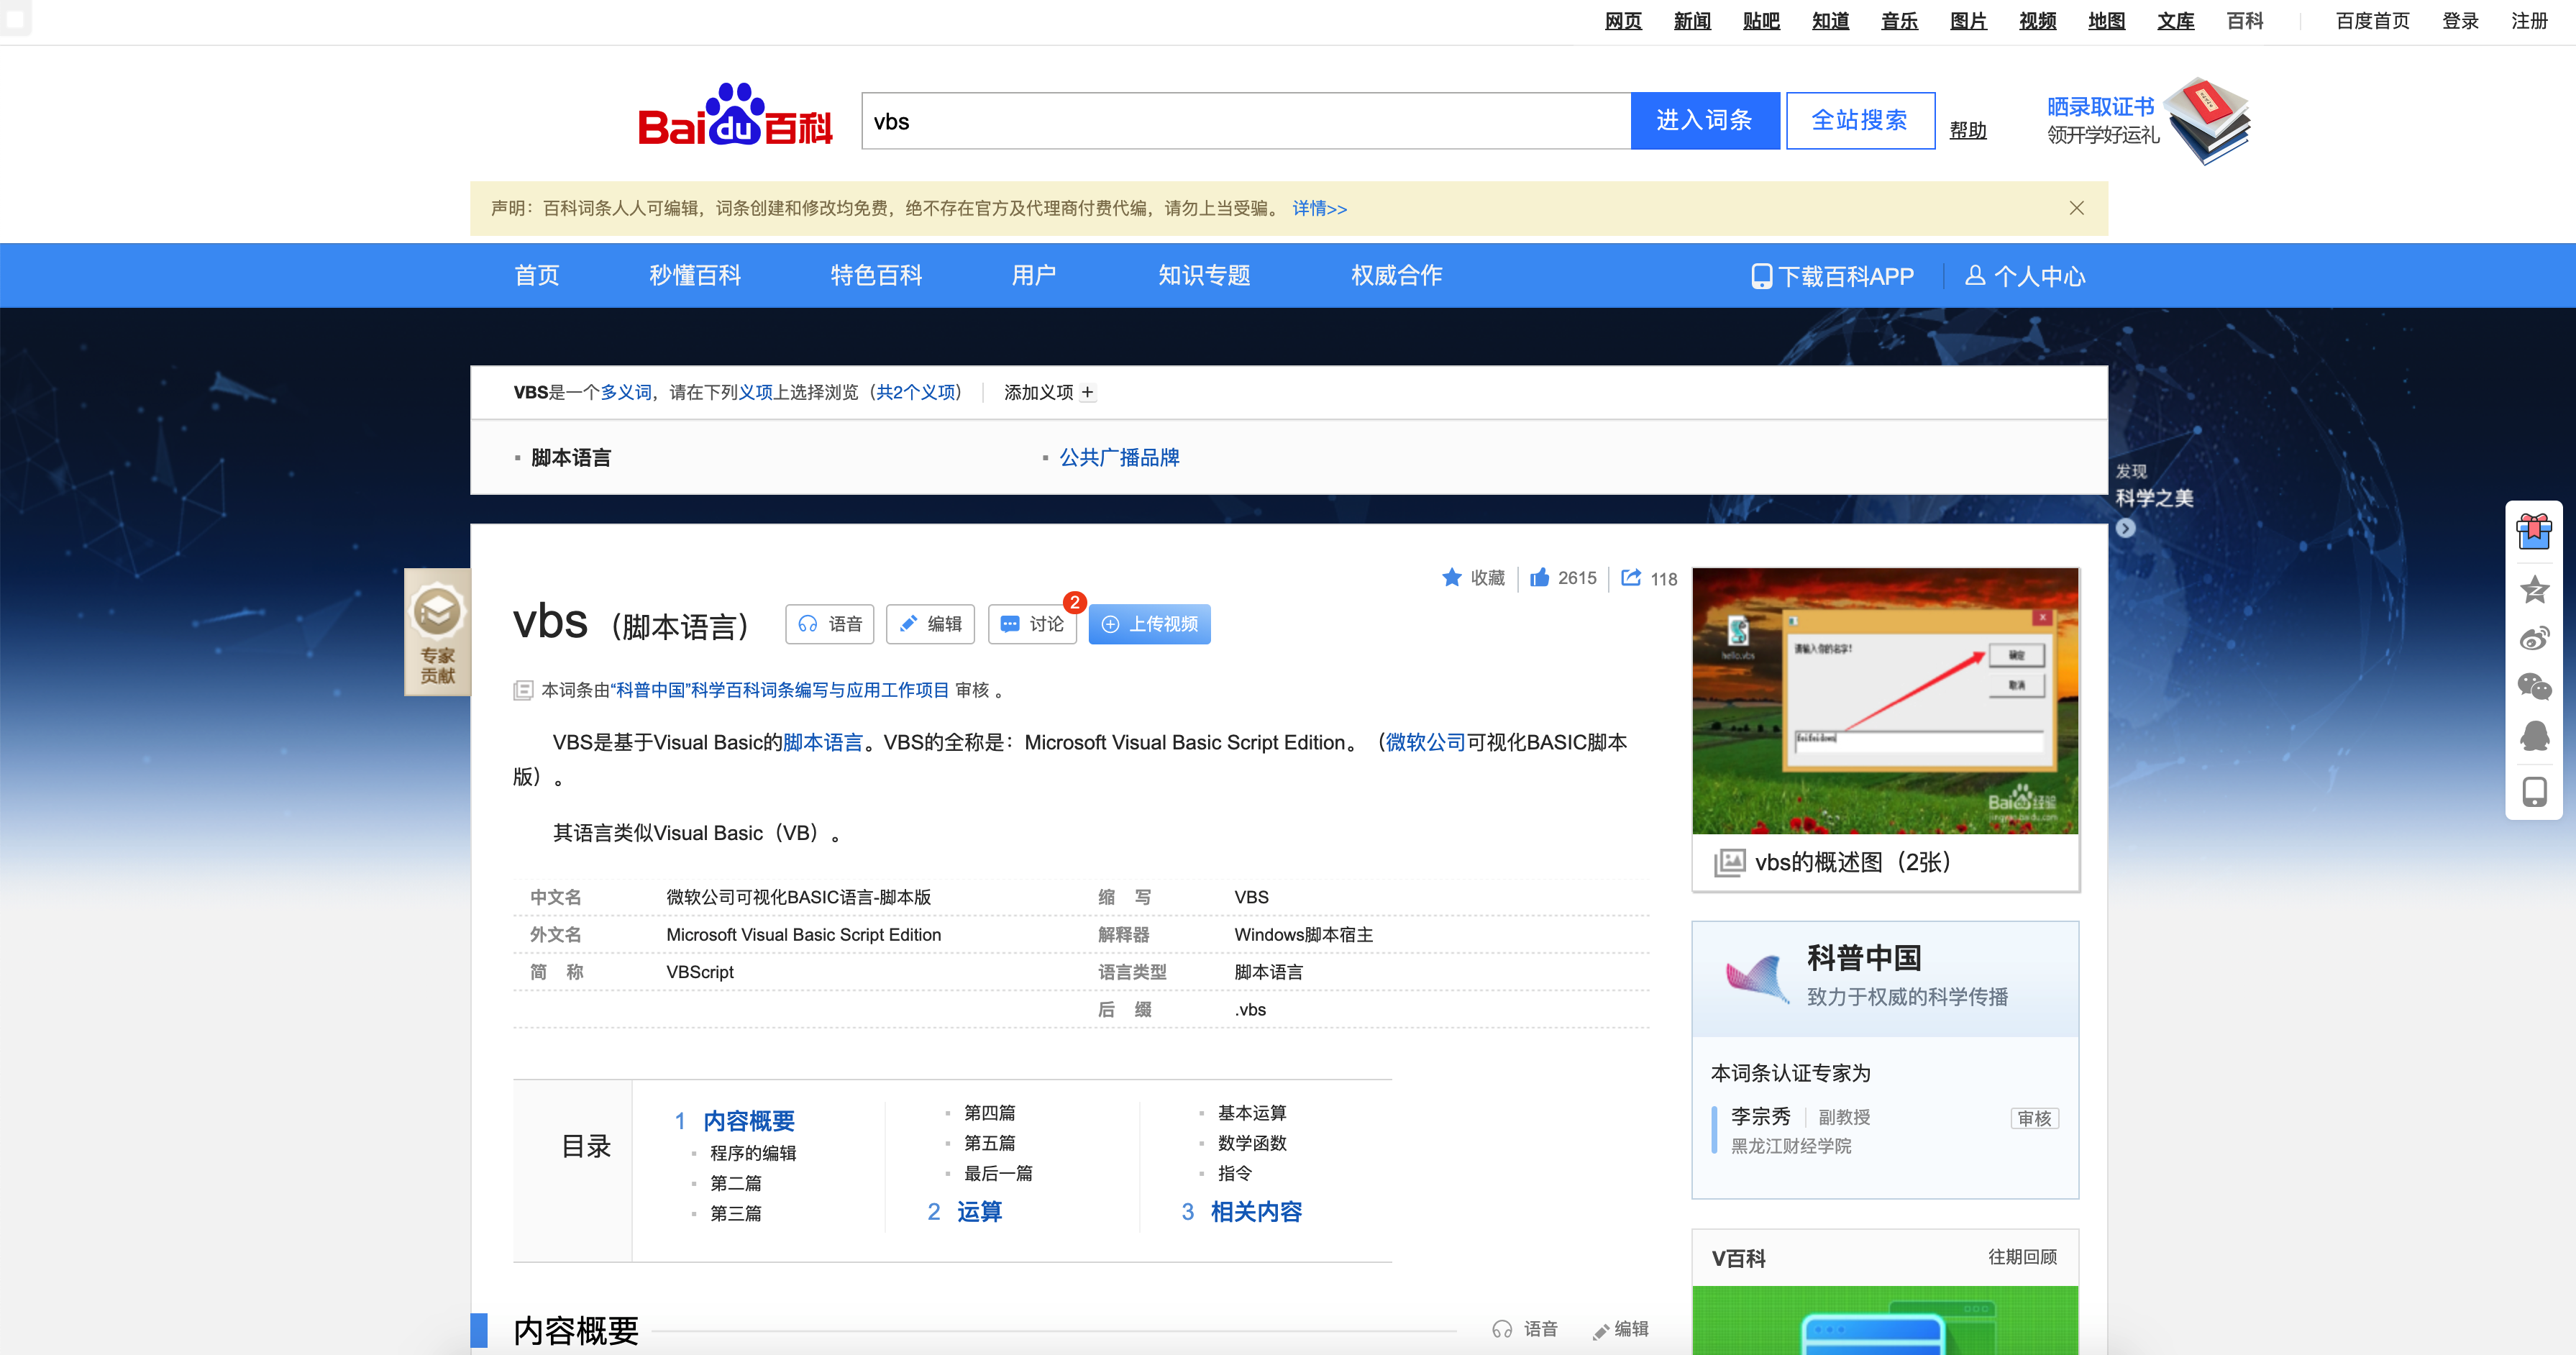Go to 新闻 in the top bar
Viewport: 2576px width, 1355px height.
pos(1692,21)
